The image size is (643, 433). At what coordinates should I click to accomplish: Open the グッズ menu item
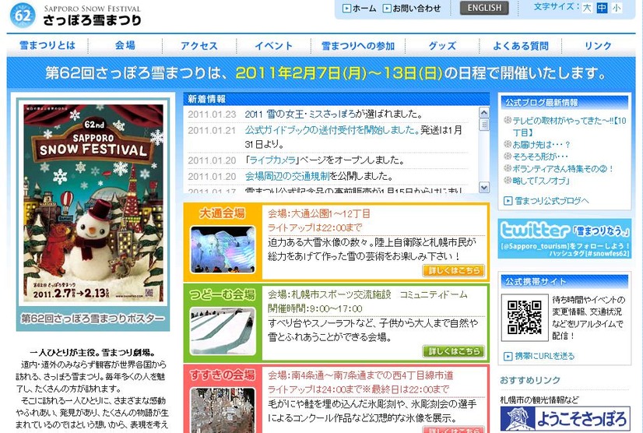point(442,45)
